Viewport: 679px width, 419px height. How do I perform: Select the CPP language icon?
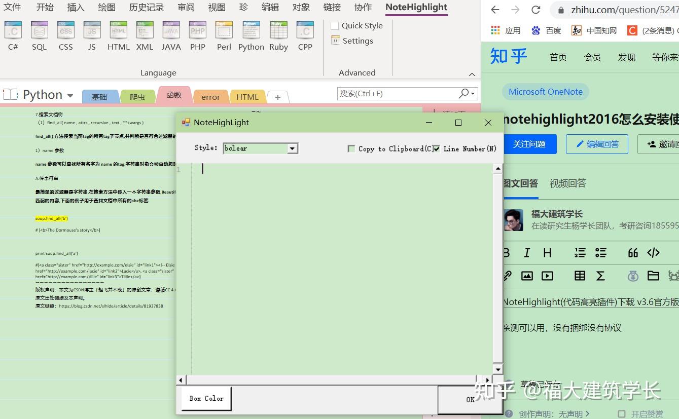(x=305, y=36)
